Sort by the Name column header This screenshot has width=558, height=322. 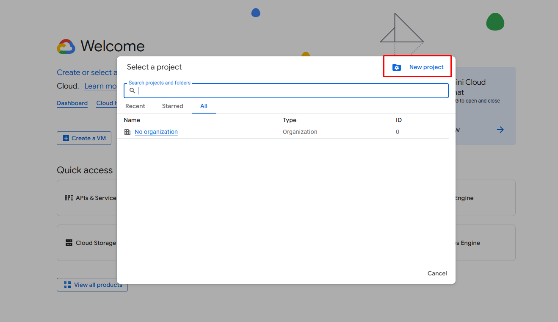tap(132, 120)
